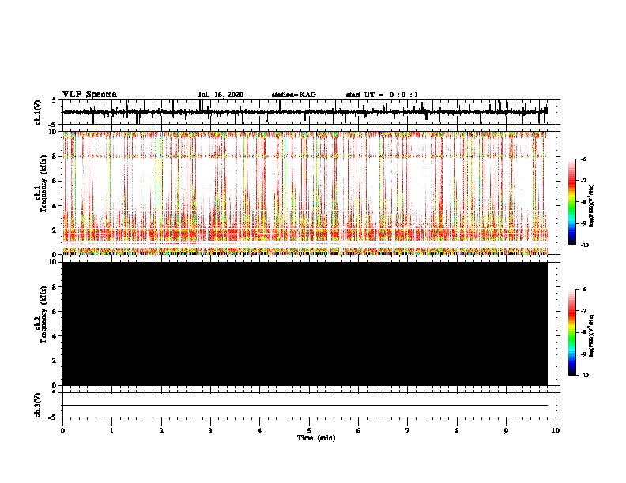Click the 6 kHz tick on ch.1 spectrogram
This screenshot has width=626, height=483.
coord(55,181)
